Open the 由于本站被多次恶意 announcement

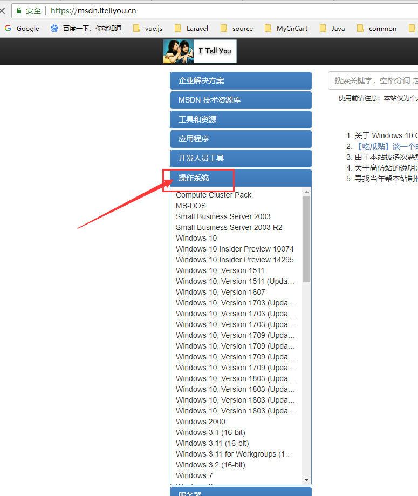click(x=386, y=157)
